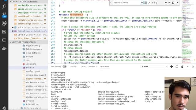Switch to the TERMINAL tab
196x110 pixels.
pos(105,67)
